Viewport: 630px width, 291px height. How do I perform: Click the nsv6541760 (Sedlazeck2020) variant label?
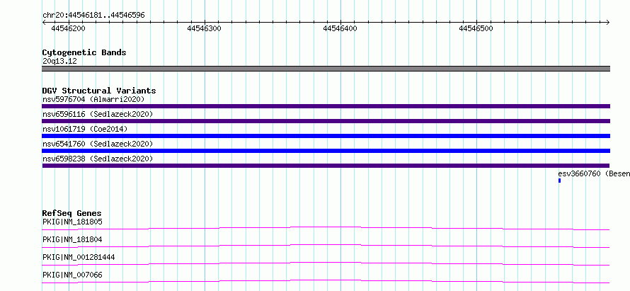[x=98, y=144]
